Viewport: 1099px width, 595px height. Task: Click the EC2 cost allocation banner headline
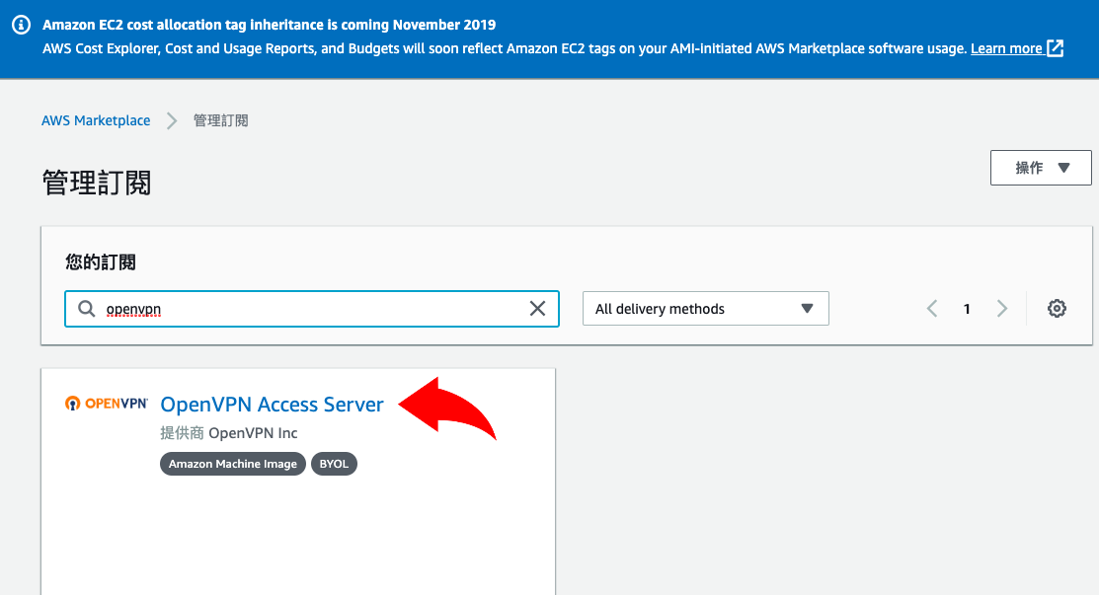click(x=270, y=25)
